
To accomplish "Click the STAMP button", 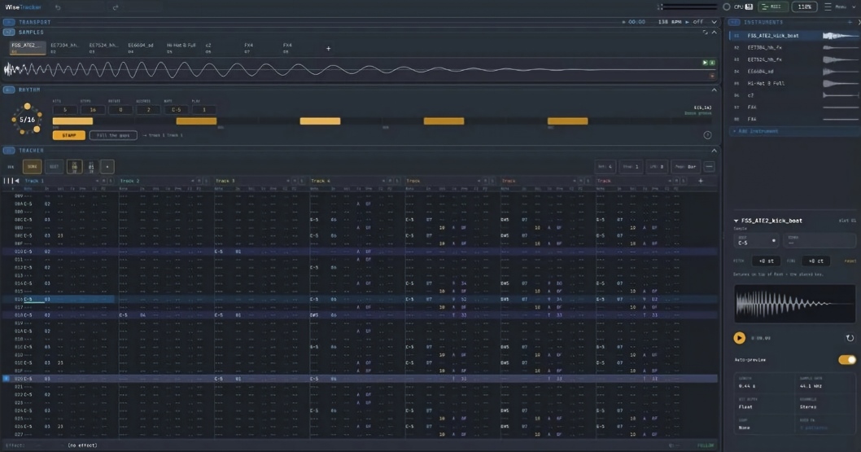I will pos(68,135).
